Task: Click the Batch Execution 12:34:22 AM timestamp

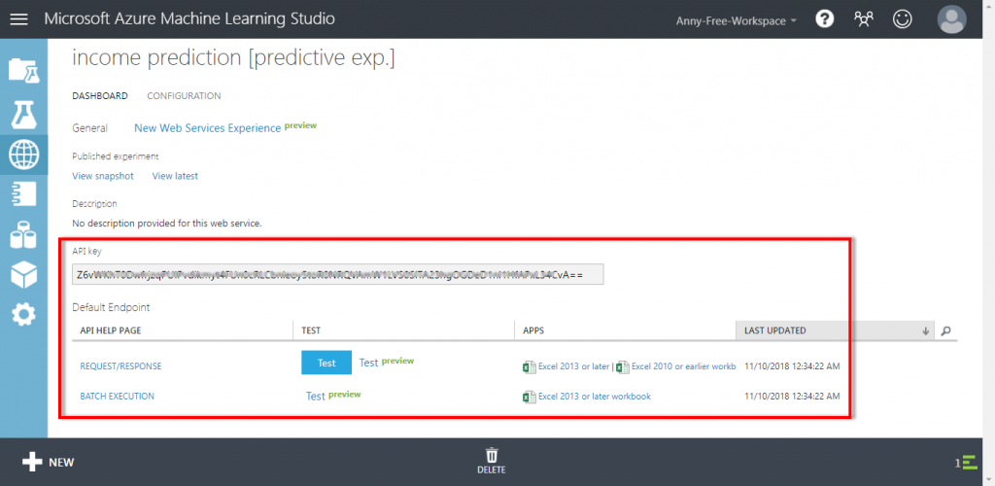Action: [792, 396]
